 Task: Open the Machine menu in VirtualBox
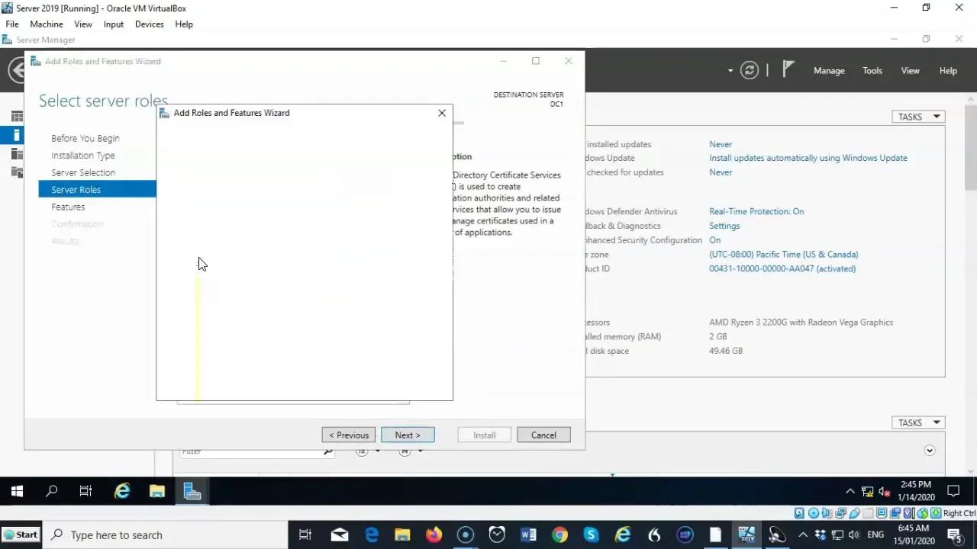point(46,24)
